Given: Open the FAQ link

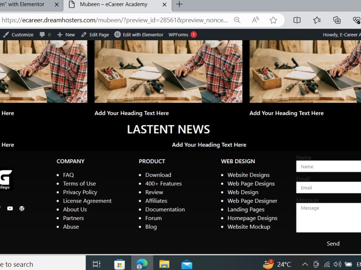Looking at the screenshot, I should [68, 175].
